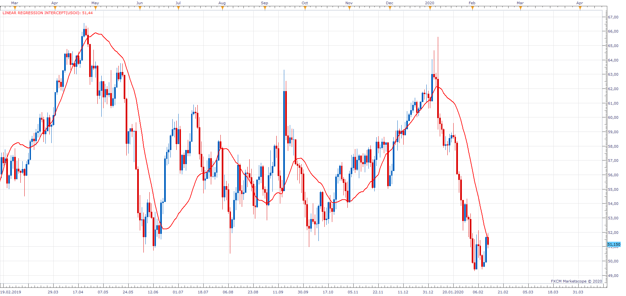Click the orange month marker under Feb
This screenshot has height=296, width=626.
(x=472, y=8)
